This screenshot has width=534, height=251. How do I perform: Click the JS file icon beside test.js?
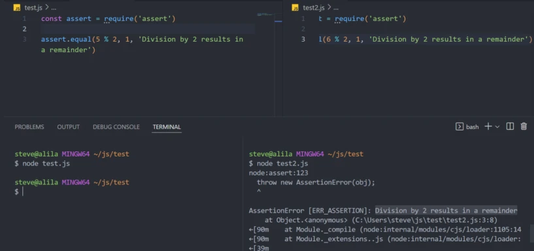17,7
